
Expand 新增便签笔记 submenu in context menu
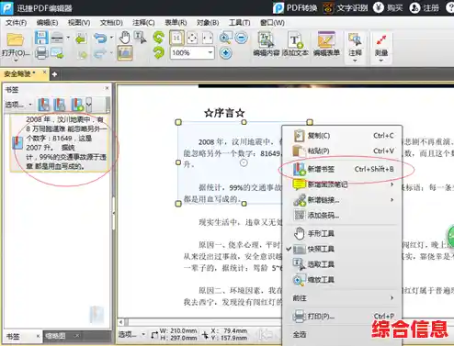pyautogui.click(x=392, y=184)
